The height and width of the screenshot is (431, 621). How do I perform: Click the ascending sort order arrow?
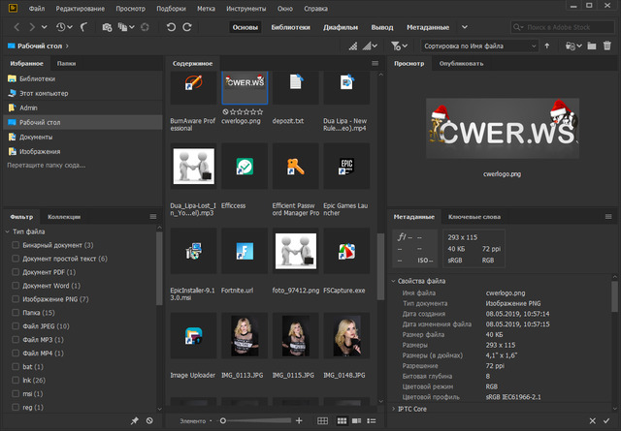click(x=546, y=46)
